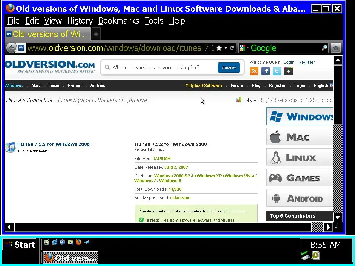Image resolution: width=355 pixels, height=266 pixels.
Task: Launch Firefox from quick launch bar
Action: pos(79,242)
